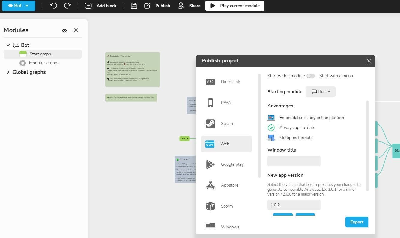Image resolution: width=400 pixels, height=238 pixels.
Task: Expand Global graphs tree node
Action: point(8,72)
